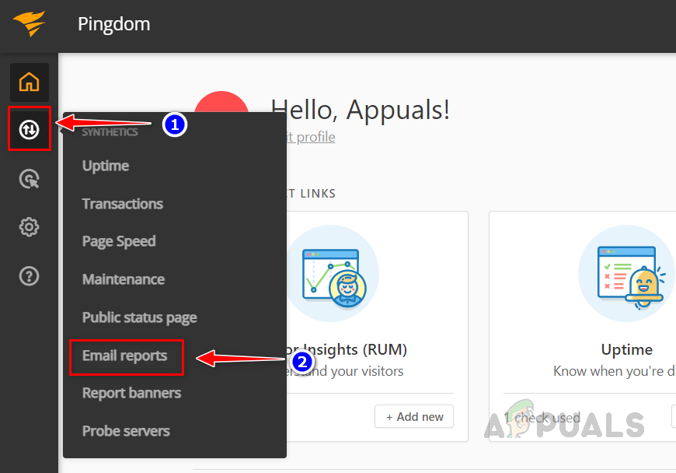Click the Uptime card bell illustration
This screenshot has height=473, width=676.
[628, 274]
